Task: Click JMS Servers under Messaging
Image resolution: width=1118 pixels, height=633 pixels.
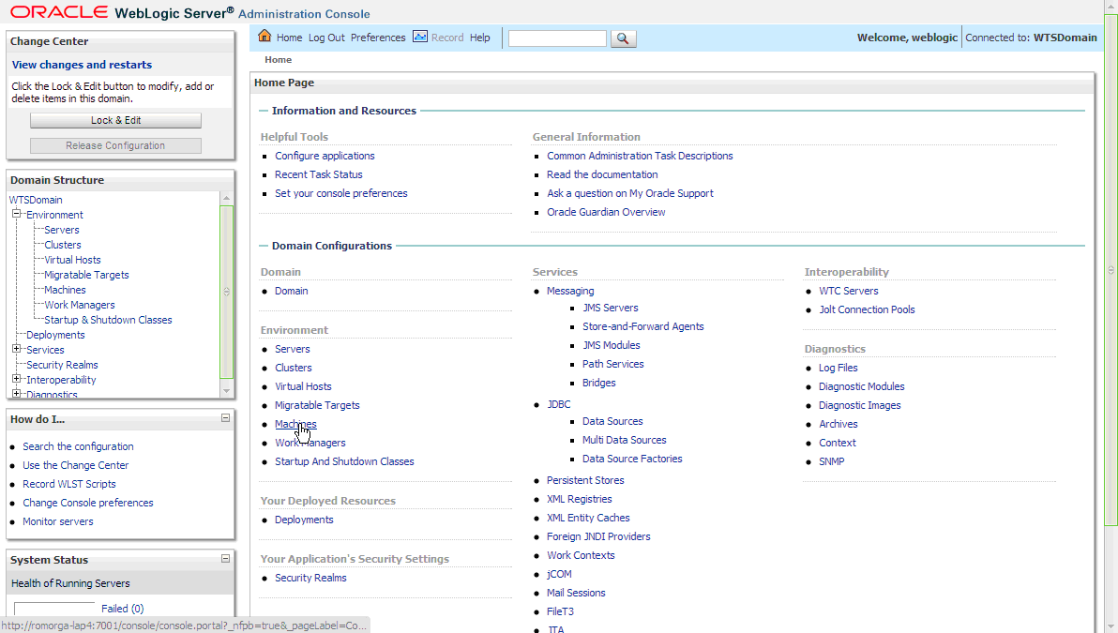Action: click(x=611, y=307)
